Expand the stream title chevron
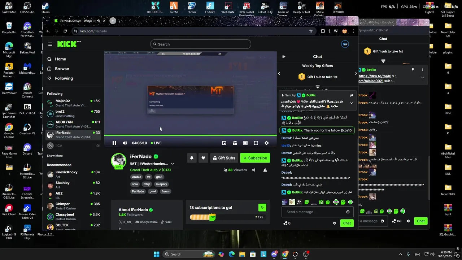Screen dimensions: 462x260 click(x=173, y=164)
